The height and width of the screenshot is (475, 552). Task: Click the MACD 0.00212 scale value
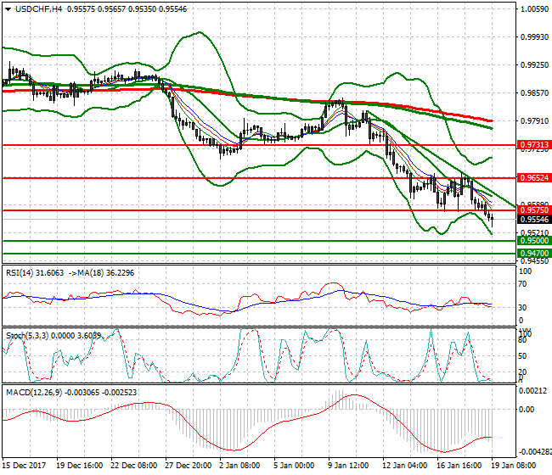coord(532,391)
